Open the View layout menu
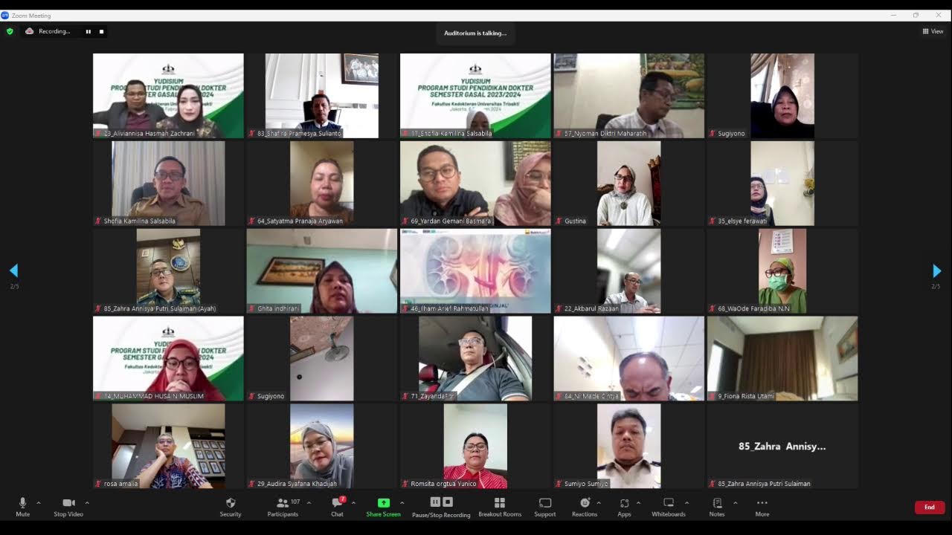Image resolution: width=952 pixels, height=535 pixels. point(933,31)
